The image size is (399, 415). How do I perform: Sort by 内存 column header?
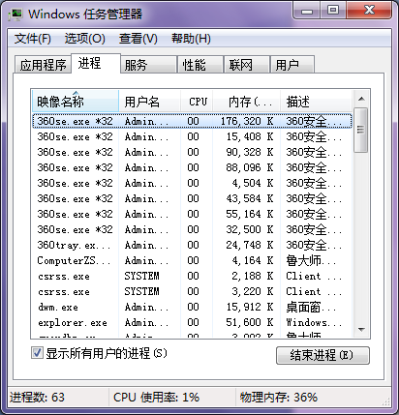coord(247,102)
